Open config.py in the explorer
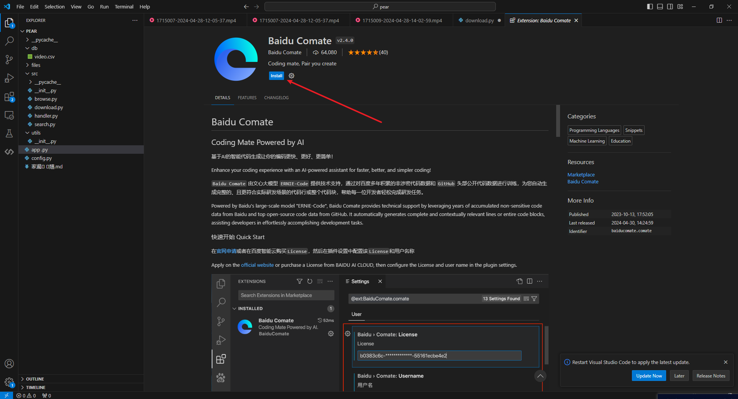The width and height of the screenshot is (738, 399). (81, 158)
